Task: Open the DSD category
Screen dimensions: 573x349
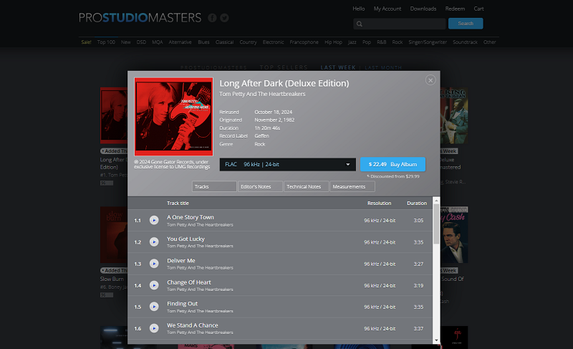Action: (141, 42)
